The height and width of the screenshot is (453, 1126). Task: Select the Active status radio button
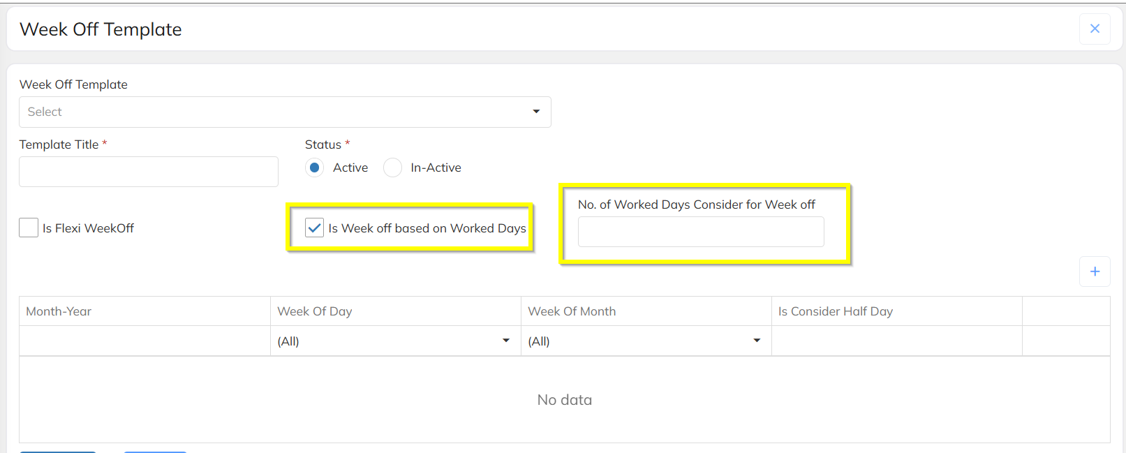pyautogui.click(x=315, y=168)
